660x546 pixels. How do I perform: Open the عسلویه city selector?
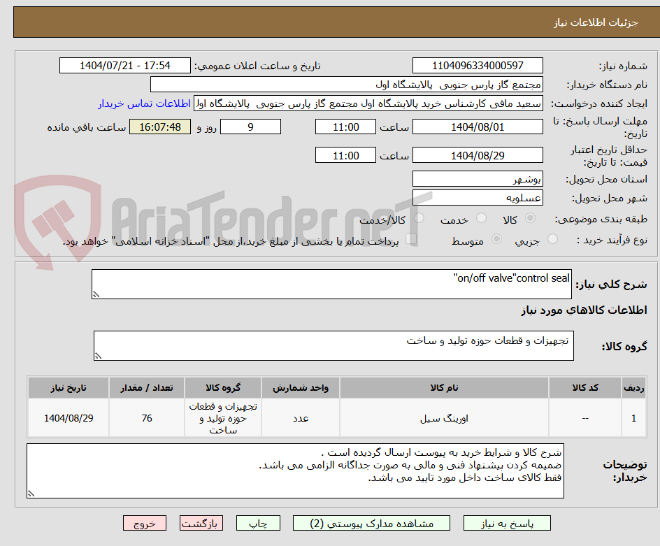478,198
